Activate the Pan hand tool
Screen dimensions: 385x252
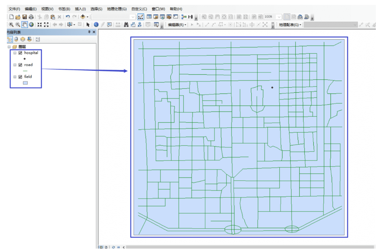(24, 24)
